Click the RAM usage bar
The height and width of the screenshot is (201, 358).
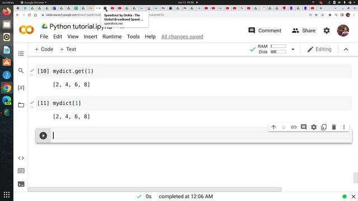pyautogui.click(x=279, y=46)
